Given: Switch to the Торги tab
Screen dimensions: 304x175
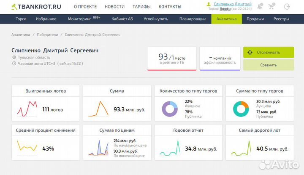Looking at the screenshot, I should point(21,19).
